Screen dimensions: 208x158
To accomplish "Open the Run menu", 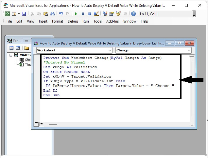I will tap(86, 21).
